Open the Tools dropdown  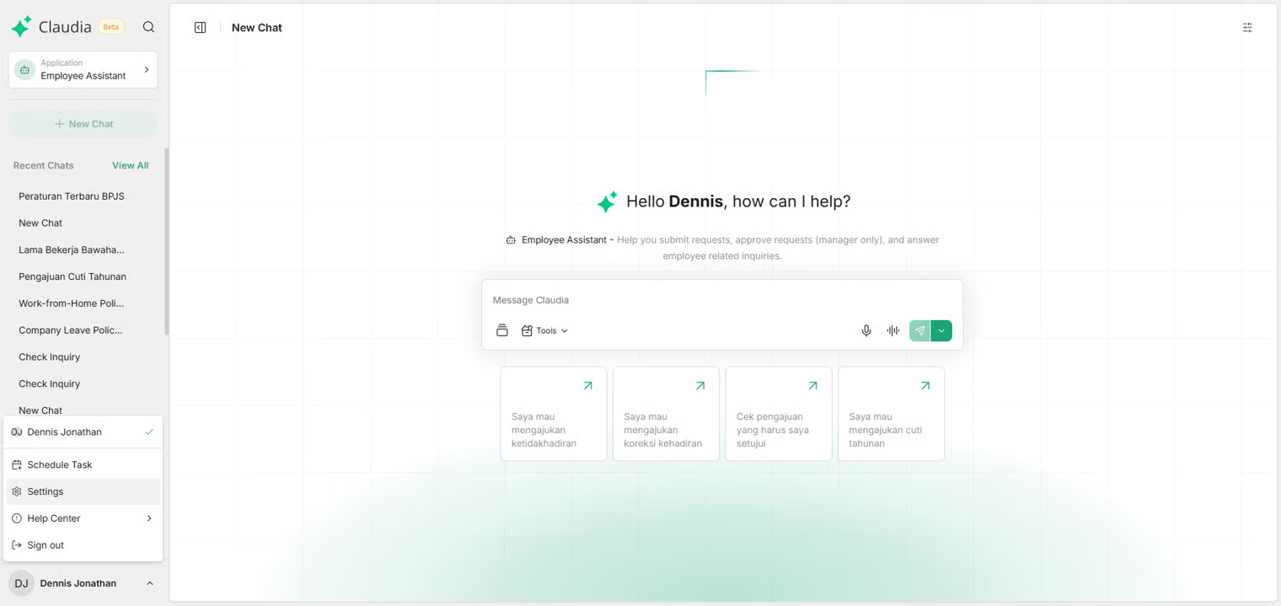tap(544, 330)
